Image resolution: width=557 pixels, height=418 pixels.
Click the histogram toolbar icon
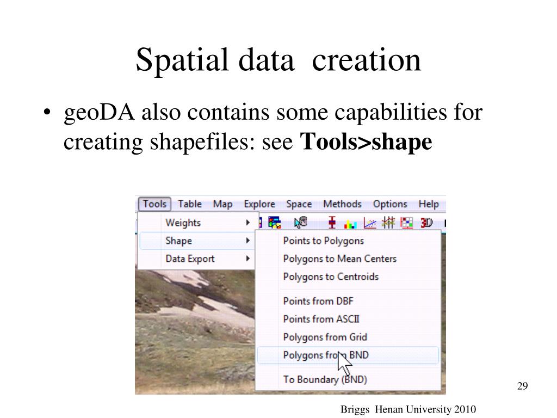(350, 224)
